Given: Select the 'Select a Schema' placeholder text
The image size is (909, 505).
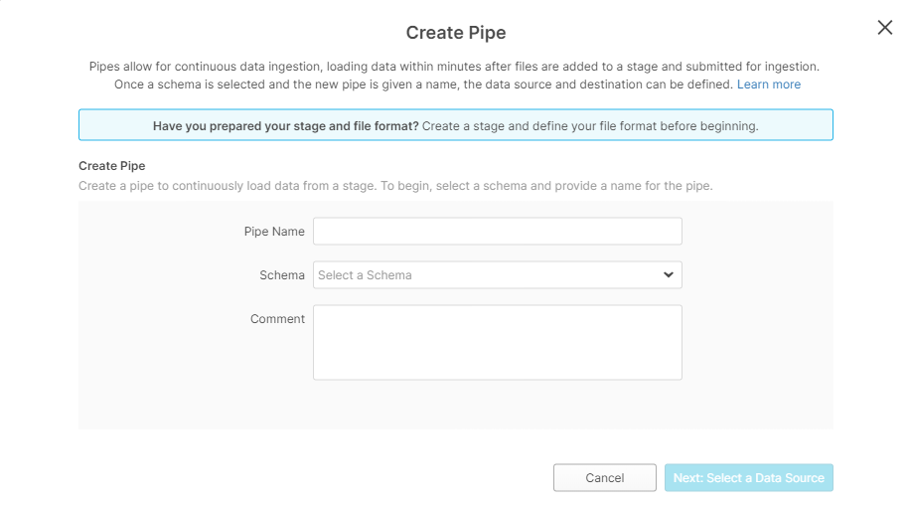Looking at the screenshot, I should [365, 275].
